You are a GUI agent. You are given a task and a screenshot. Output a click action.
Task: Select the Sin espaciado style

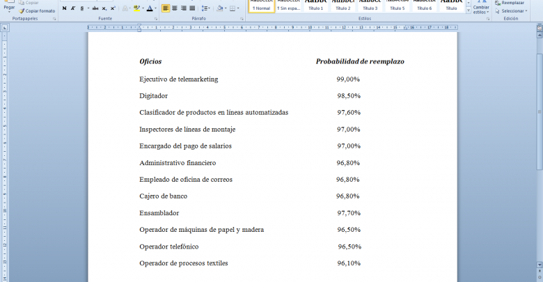coord(289,6)
